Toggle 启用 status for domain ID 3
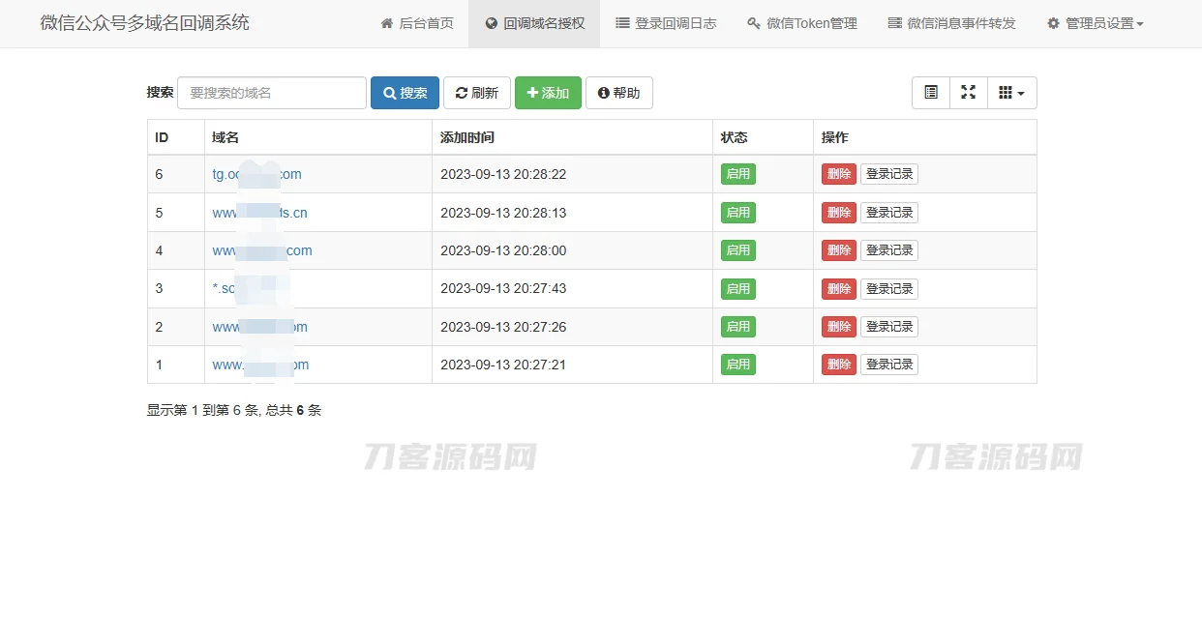The image size is (1202, 643). pos(737,288)
